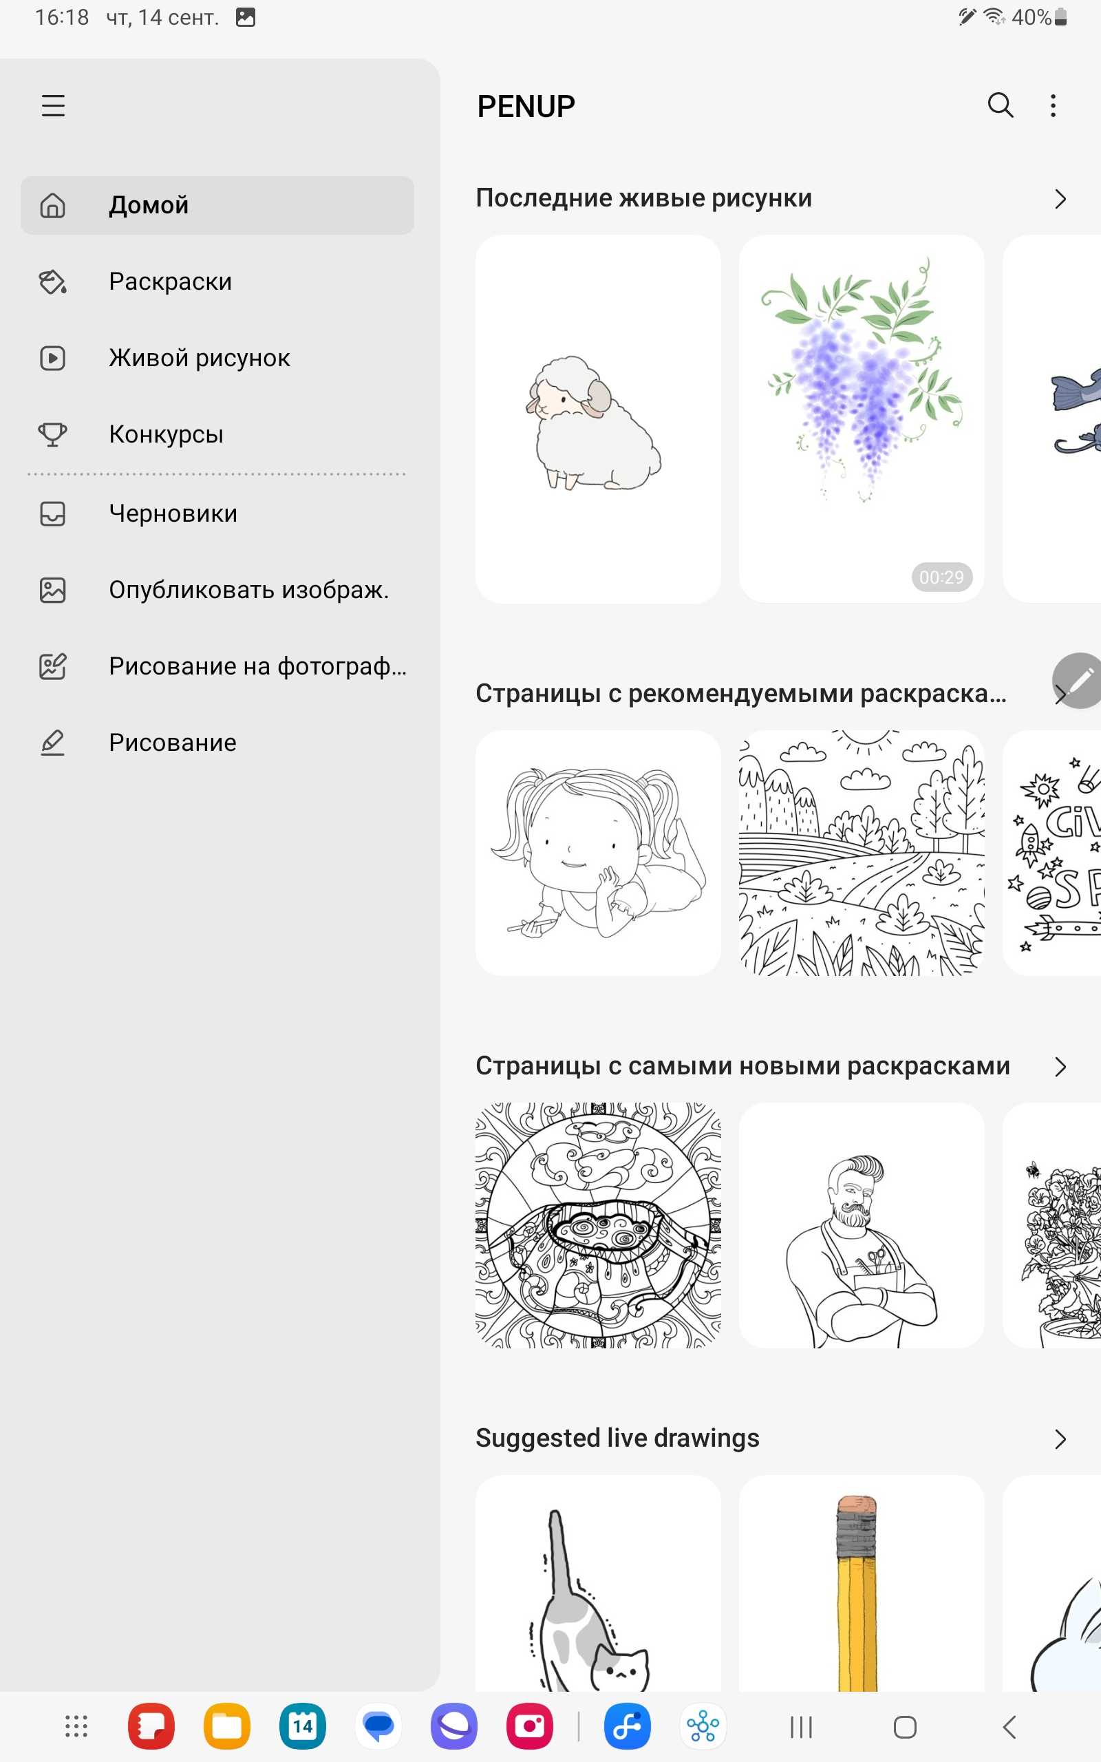This screenshot has height=1762, width=1101.
Task: Open the wisteria flower live drawing thumbnail
Action: coord(862,418)
